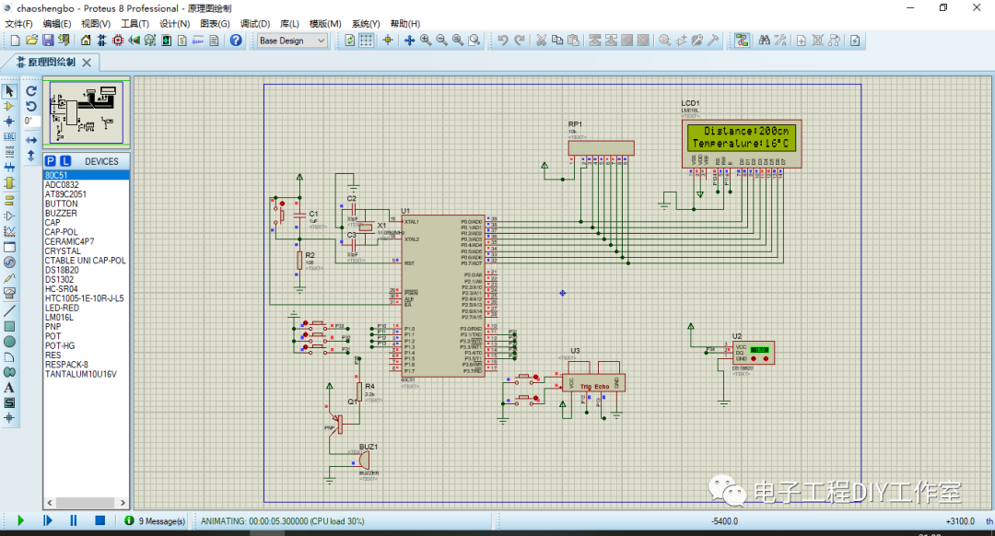The height and width of the screenshot is (536, 995).
Task: Select Junction Dot Mode tool
Action: (9, 122)
